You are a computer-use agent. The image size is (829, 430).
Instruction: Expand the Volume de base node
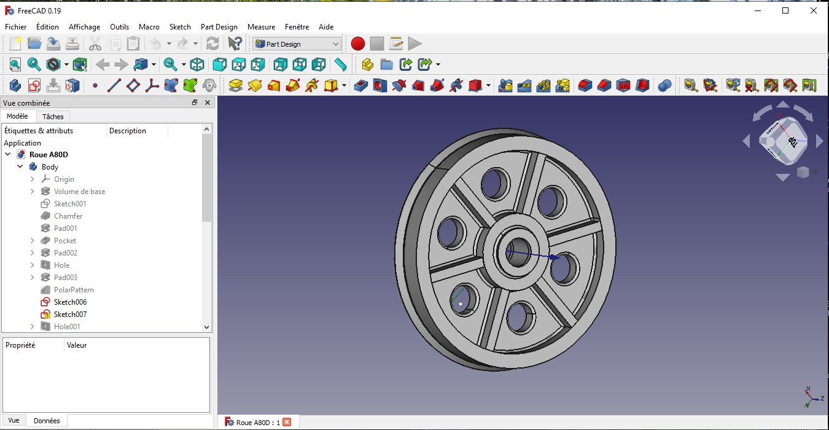[x=33, y=192]
